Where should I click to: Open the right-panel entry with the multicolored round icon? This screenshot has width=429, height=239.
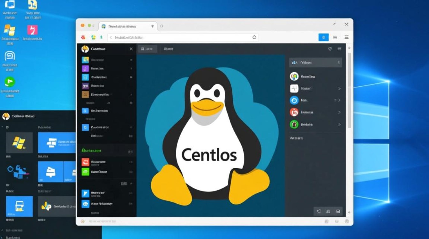pos(294,76)
